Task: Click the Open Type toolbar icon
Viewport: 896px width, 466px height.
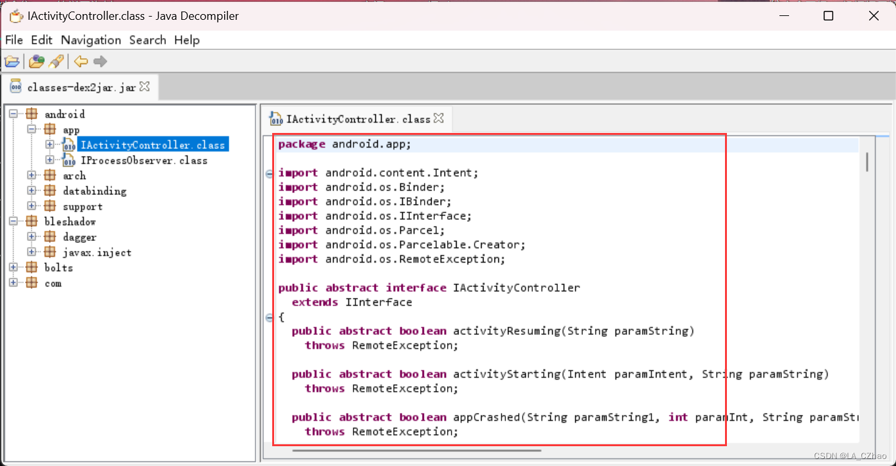Action: click(x=37, y=61)
